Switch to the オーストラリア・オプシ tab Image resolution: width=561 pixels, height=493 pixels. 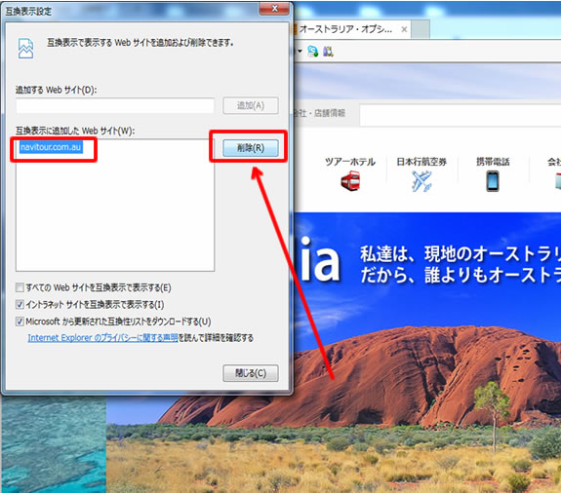click(x=345, y=29)
